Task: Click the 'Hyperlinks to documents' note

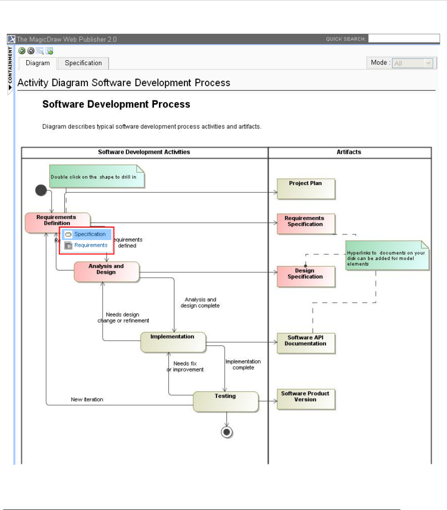Action: point(387,255)
